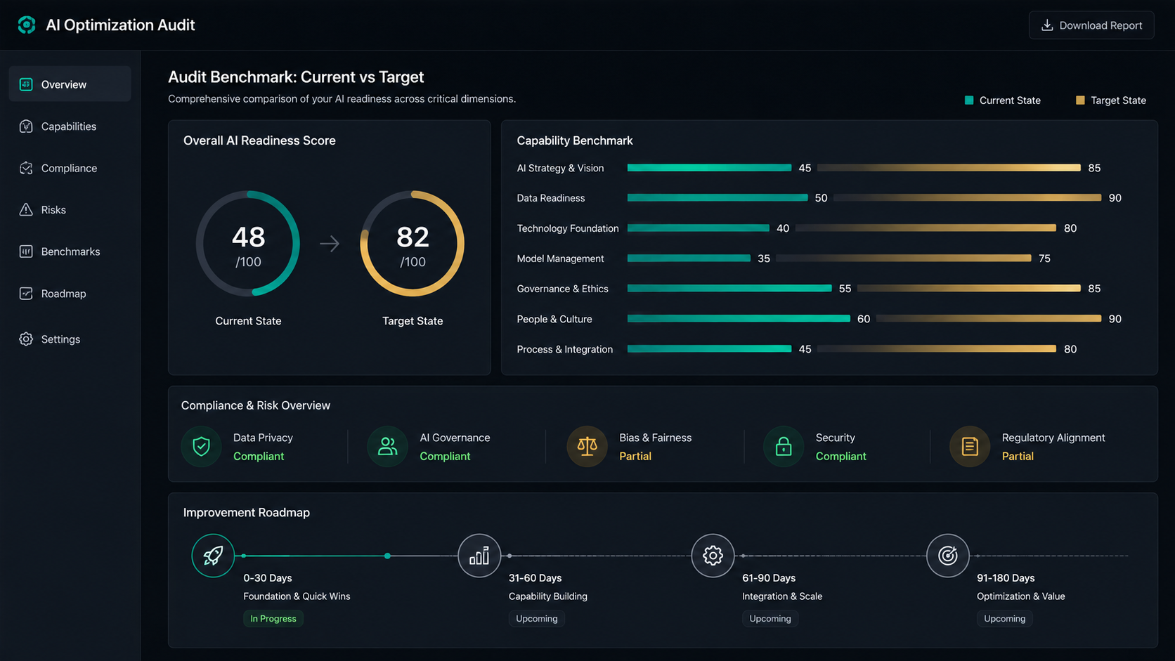Click the Target State 82 score ring

[x=413, y=244]
